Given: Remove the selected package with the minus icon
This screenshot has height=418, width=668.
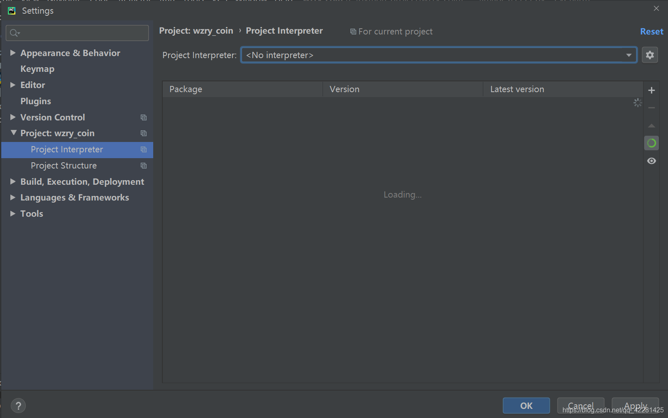Looking at the screenshot, I should (651, 108).
